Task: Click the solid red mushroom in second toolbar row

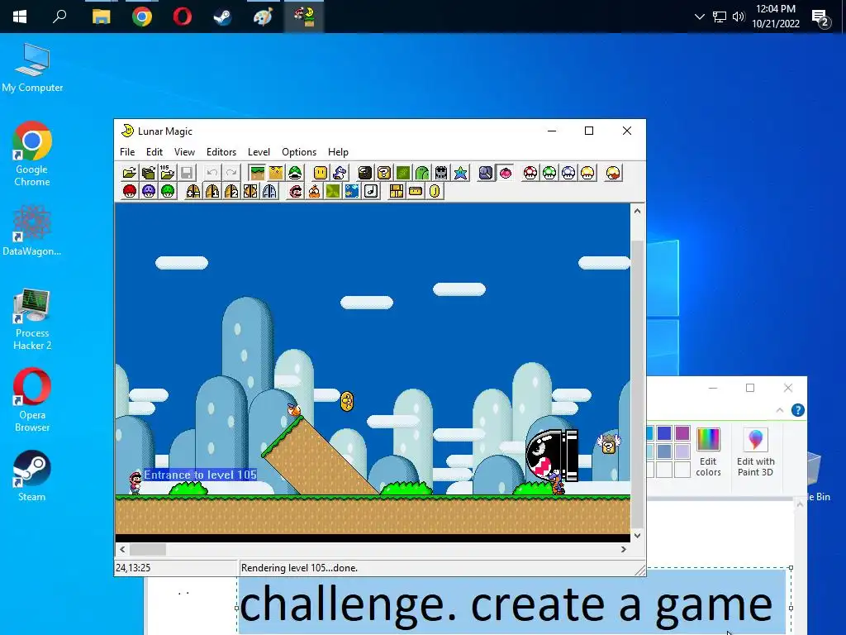Action: click(x=130, y=191)
